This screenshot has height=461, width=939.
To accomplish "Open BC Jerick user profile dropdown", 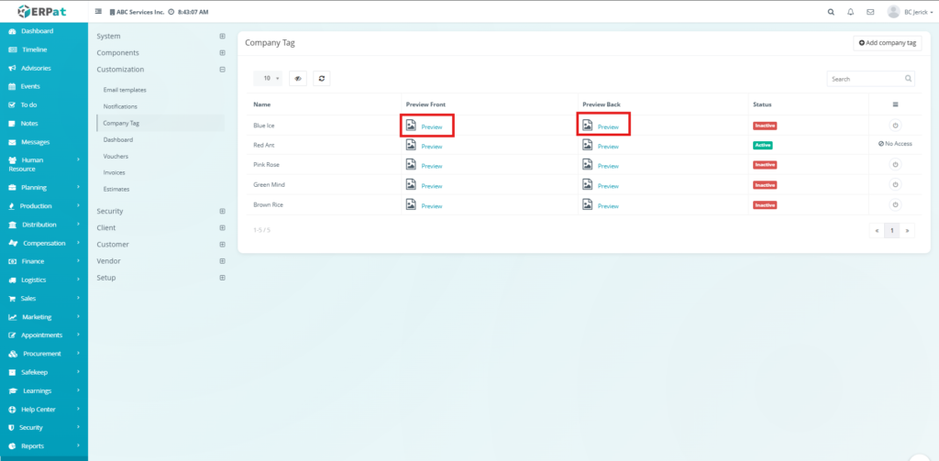I will tap(904, 12).
